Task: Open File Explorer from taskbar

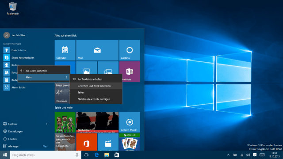Action: pos(107,155)
